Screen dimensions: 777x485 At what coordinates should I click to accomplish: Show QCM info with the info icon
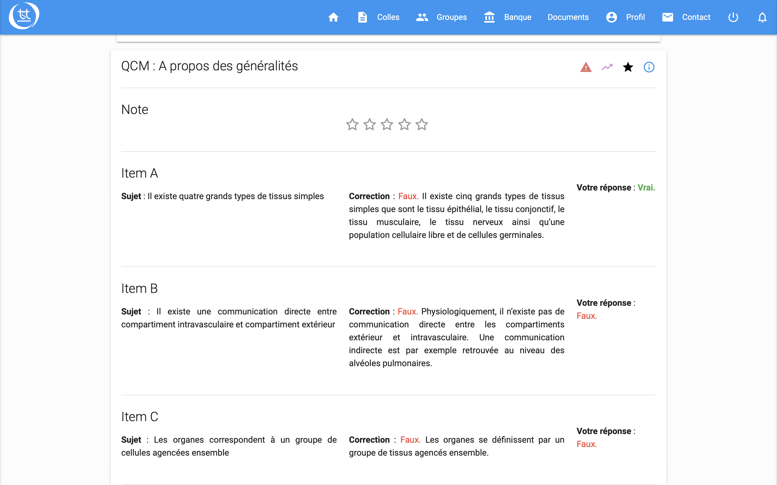point(649,67)
